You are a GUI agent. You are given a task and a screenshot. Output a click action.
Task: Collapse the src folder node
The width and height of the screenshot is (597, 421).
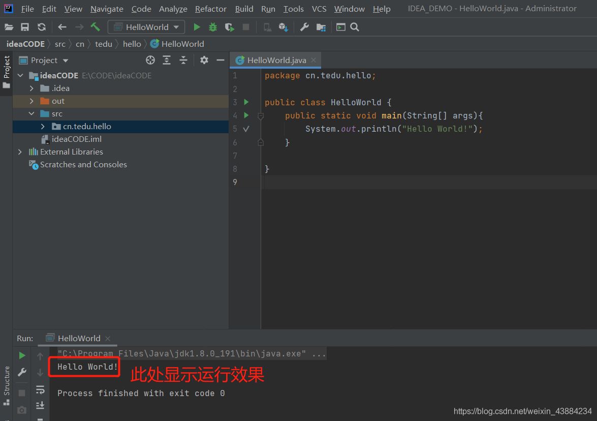click(32, 114)
